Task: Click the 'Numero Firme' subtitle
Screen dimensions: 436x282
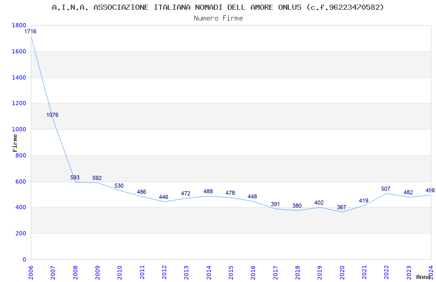Action: (x=218, y=18)
